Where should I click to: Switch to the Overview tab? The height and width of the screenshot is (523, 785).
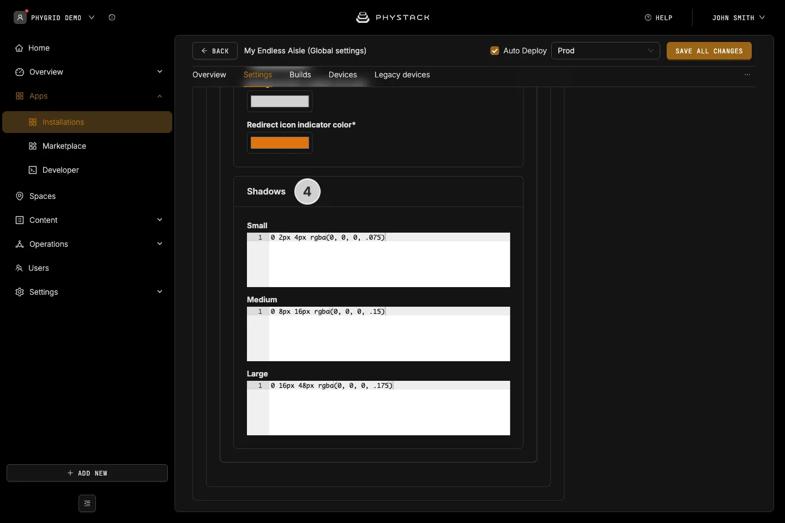coord(209,75)
